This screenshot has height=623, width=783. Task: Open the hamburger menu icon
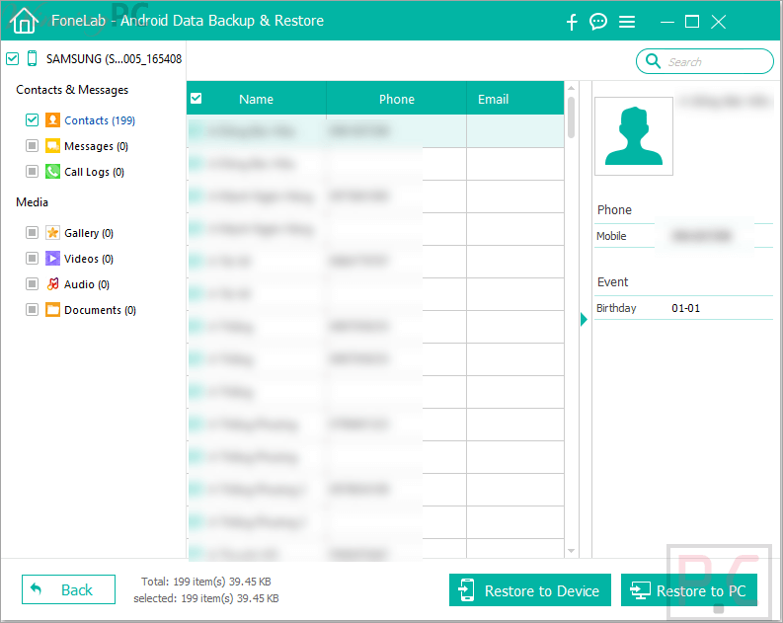(627, 22)
